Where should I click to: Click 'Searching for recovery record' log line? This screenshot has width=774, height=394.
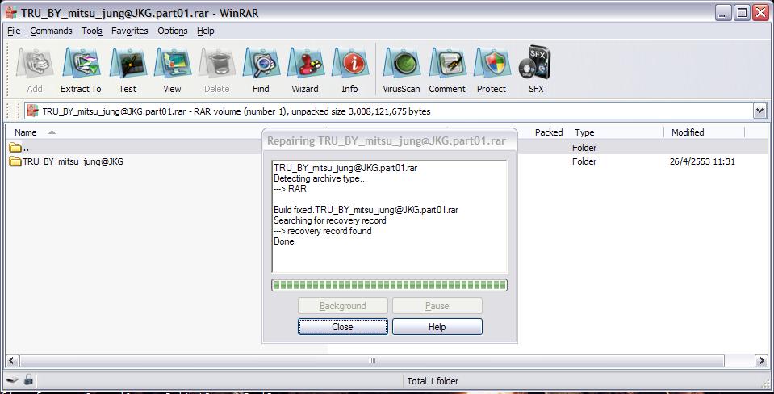click(330, 220)
